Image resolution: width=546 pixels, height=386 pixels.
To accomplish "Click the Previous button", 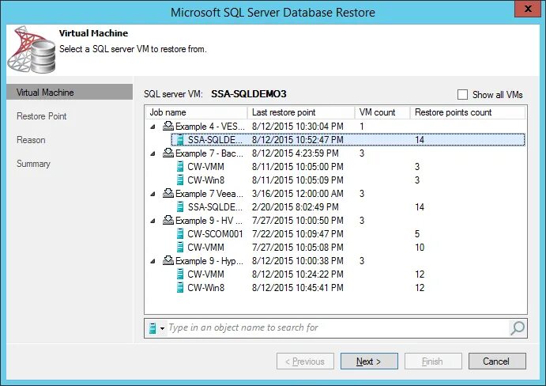I will coord(305,361).
